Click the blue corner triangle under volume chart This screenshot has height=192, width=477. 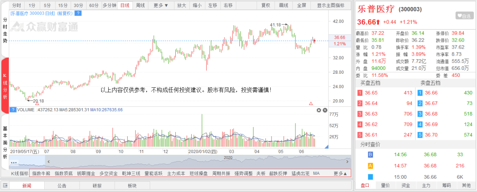click(327, 147)
